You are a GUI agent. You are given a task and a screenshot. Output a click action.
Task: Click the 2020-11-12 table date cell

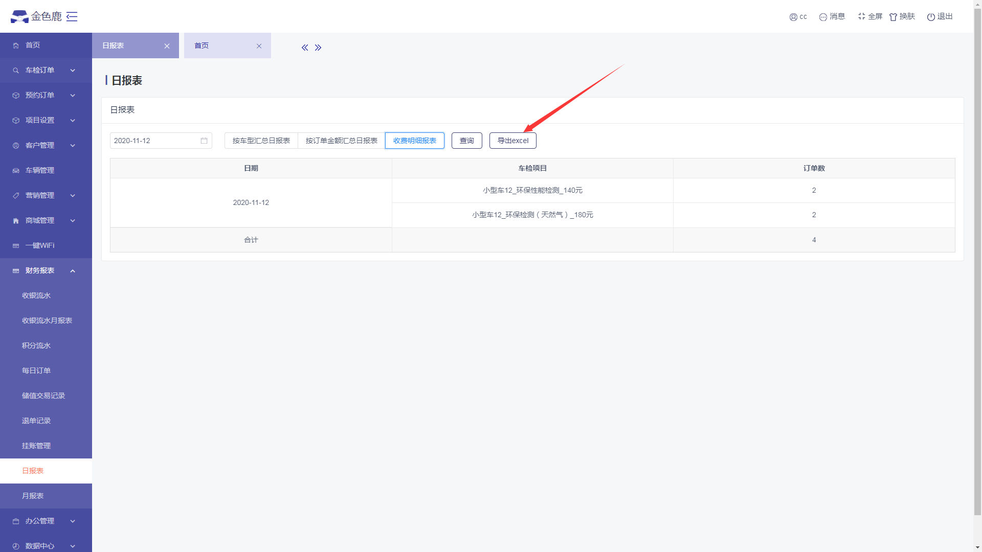(x=251, y=202)
